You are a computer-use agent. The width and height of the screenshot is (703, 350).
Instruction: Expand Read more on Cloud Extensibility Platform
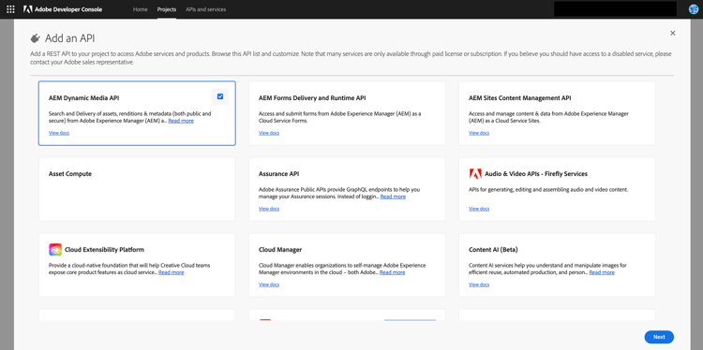[x=171, y=272]
